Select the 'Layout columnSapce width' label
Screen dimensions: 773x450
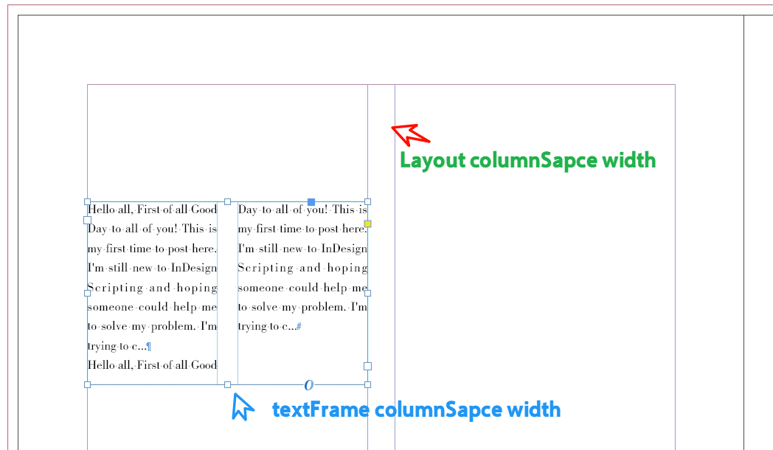528,160
